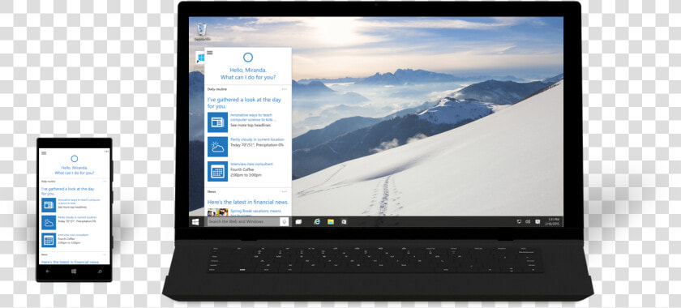The width and height of the screenshot is (681, 308).
Task: Click 'What can I do for you?' on phone
Action: 75,173
